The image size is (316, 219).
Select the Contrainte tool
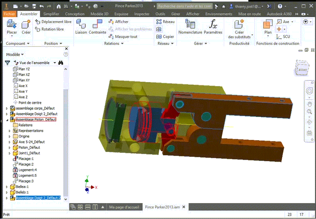tap(97, 27)
